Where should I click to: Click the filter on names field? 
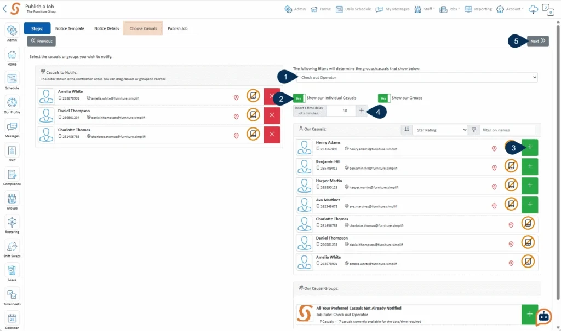507,130
